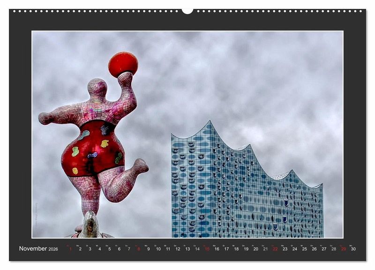Click red Sunday date 8

pyautogui.click(x=139, y=249)
